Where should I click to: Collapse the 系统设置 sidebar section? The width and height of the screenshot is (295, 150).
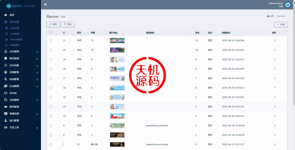tap(20, 22)
